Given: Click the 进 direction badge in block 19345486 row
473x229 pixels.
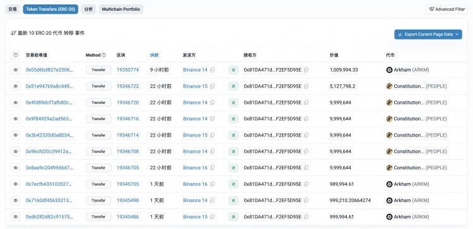Looking at the screenshot, I should tap(233, 216).
